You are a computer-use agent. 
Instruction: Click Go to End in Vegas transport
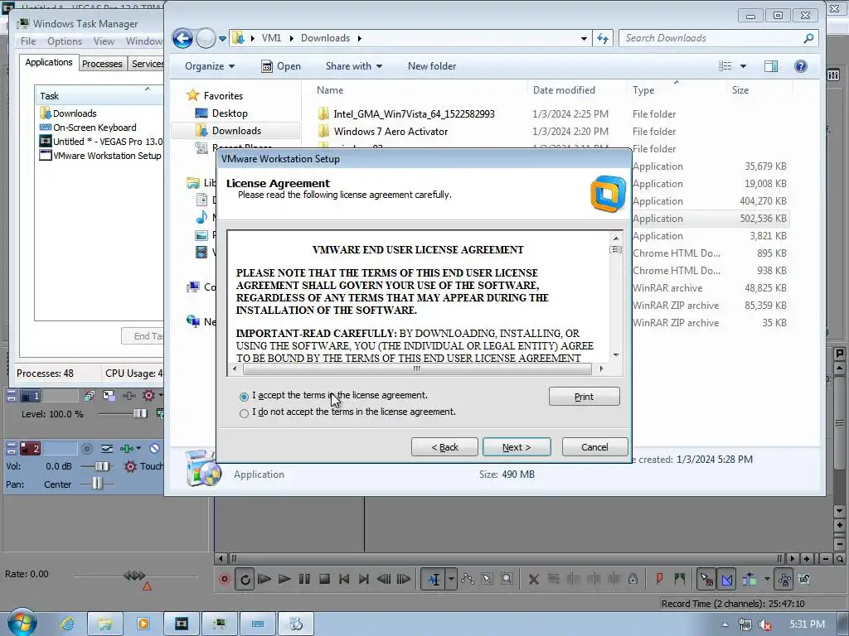364,579
